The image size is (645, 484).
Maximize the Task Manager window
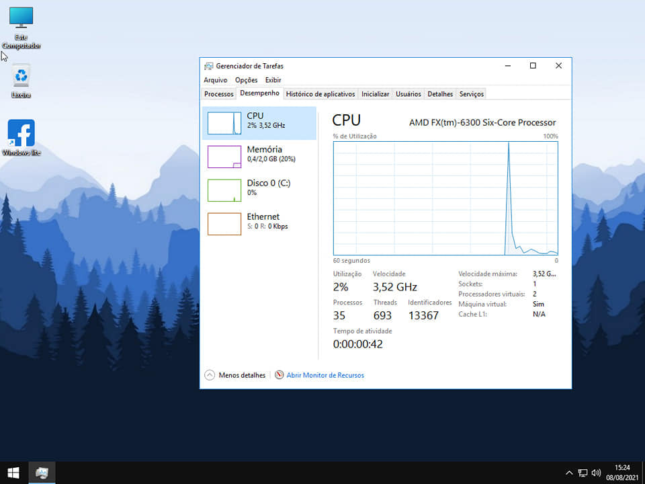(533, 66)
